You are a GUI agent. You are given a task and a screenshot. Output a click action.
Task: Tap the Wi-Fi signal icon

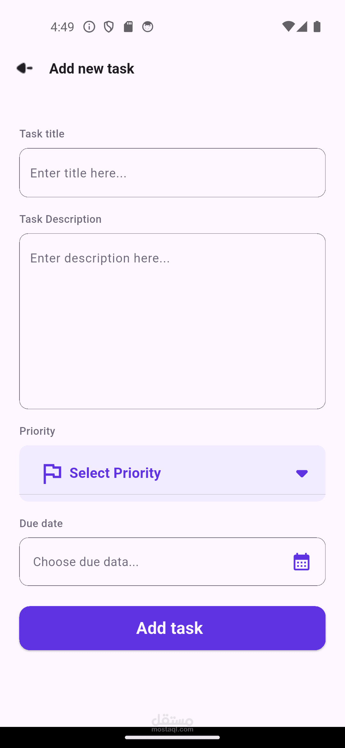(288, 27)
